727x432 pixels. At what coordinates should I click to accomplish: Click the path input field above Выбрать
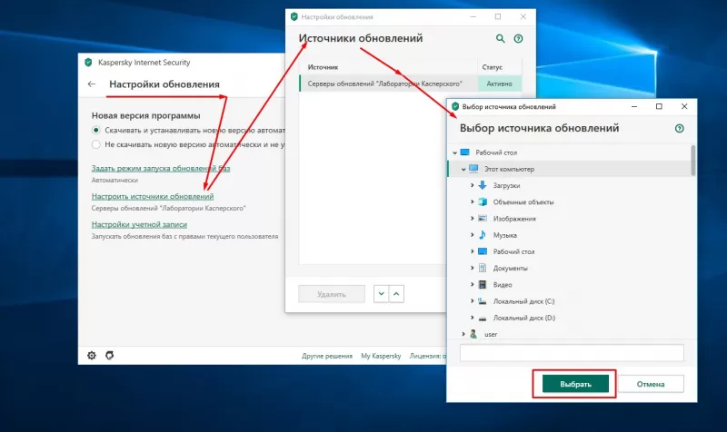coord(572,353)
